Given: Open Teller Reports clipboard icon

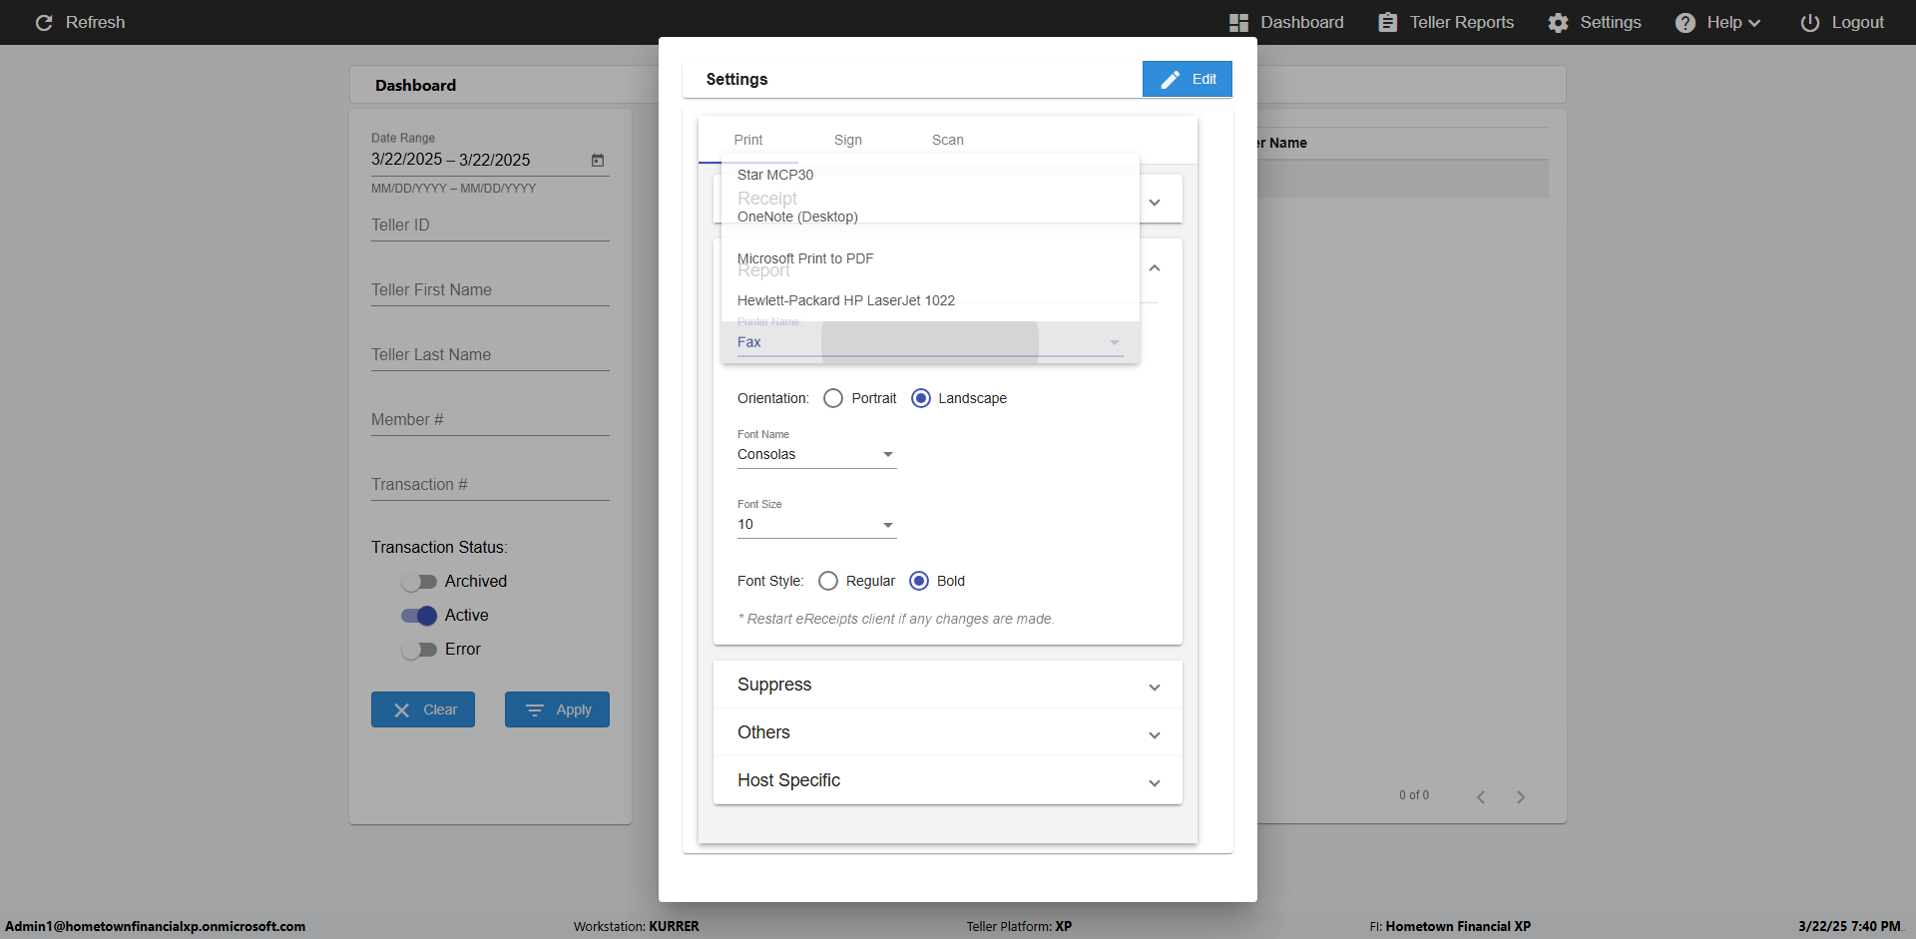Looking at the screenshot, I should click(x=1387, y=22).
